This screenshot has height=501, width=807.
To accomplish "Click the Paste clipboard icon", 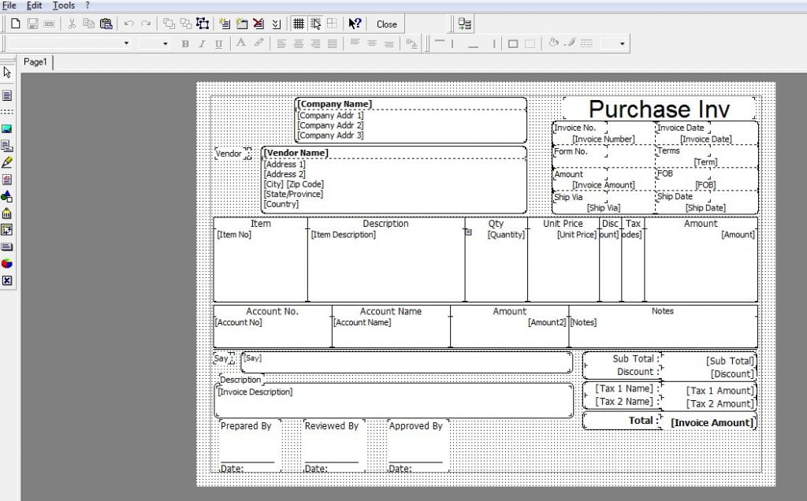I will [x=106, y=24].
